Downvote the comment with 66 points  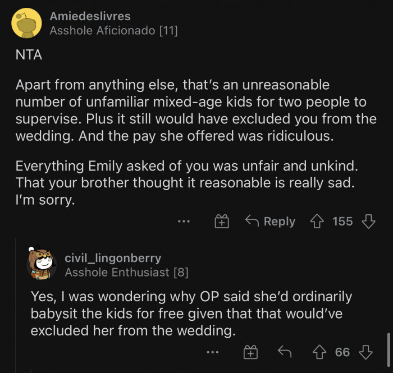pyautogui.click(x=367, y=352)
